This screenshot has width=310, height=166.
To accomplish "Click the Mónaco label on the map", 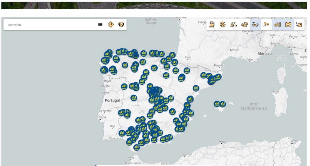I will click(x=265, y=54).
